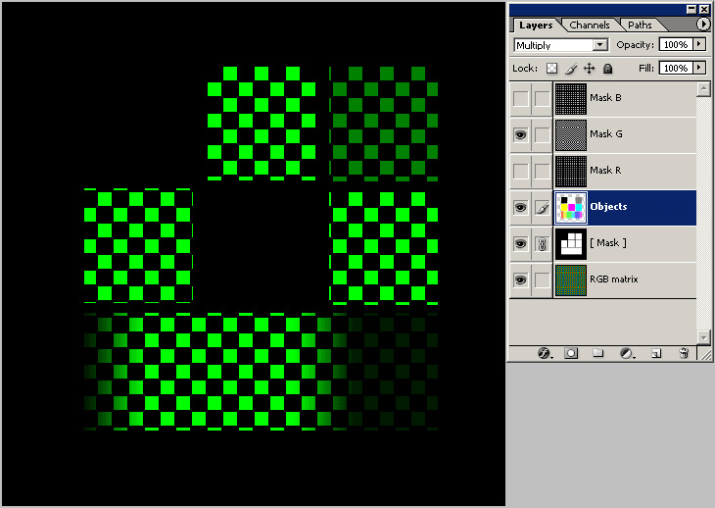Click the layers list scroll up arrow
The width and height of the screenshot is (715, 508).
pyautogui.click(x=703, y=89)
